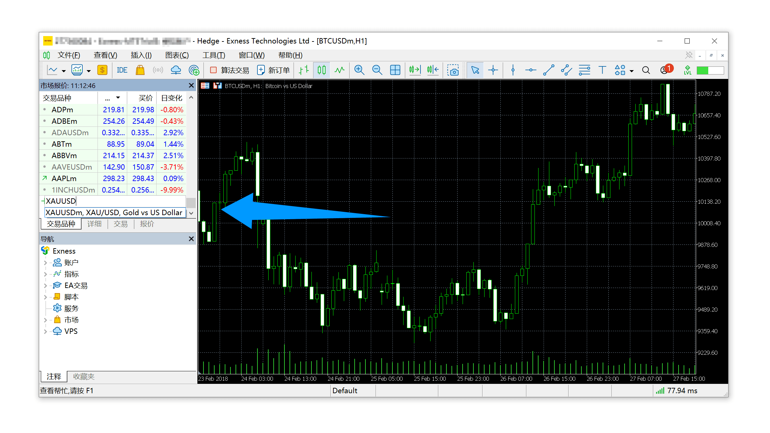Image resolution: width=770 pixels, height=433 pixels.
Task: Take a chart screenshot with camera icon
Action: click(453, 70)
